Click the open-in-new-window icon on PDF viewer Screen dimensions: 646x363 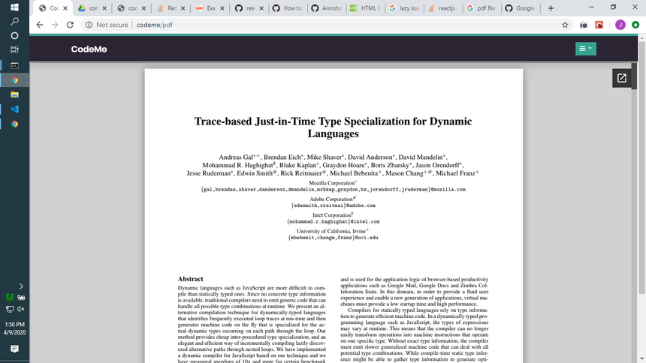pos(622,78)
